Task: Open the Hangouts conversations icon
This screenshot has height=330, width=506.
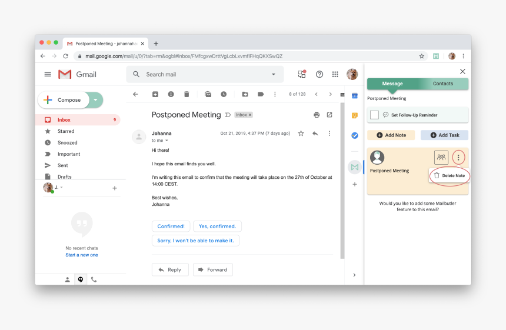Action: (x=81, y=279)
